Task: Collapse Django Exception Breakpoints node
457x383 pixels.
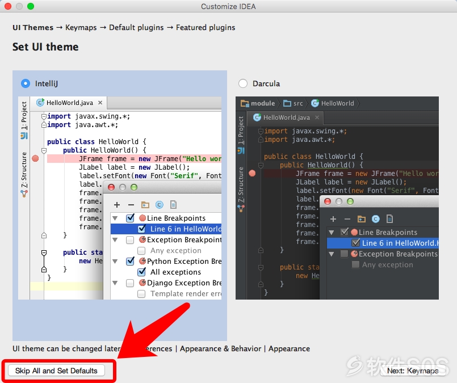Action: coord(115,283)
